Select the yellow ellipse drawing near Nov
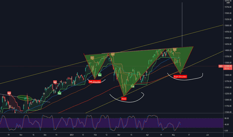The height and width of the screenshot is (137, 233). [x=25, y=98]
